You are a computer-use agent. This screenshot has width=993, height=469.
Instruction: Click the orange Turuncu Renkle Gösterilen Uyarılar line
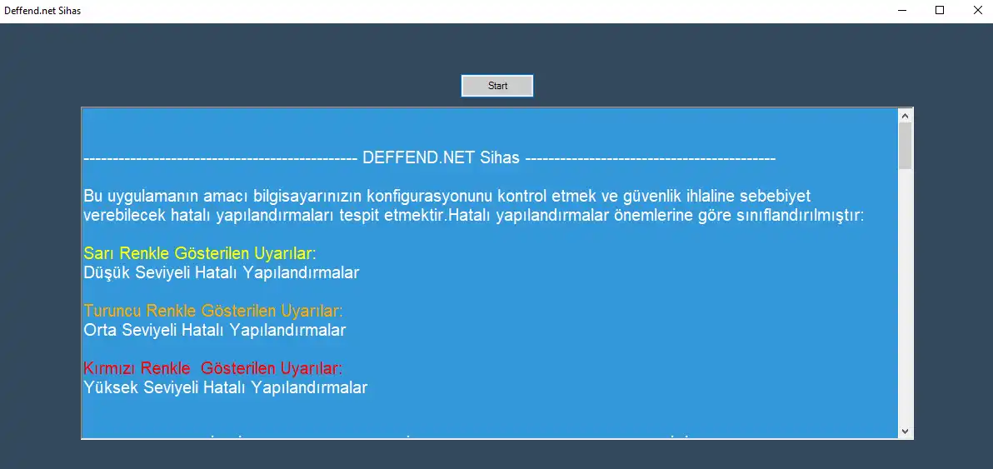[212, 311]
